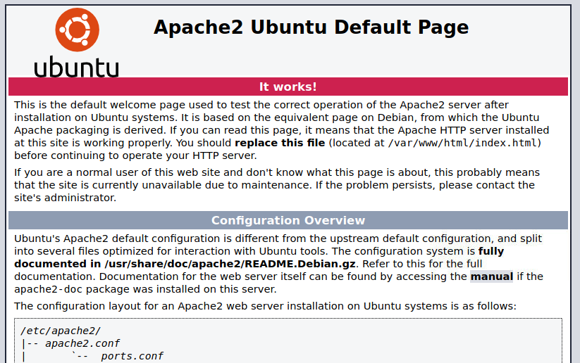Click the 'site's administrator.' text

[x=65, y=198]
